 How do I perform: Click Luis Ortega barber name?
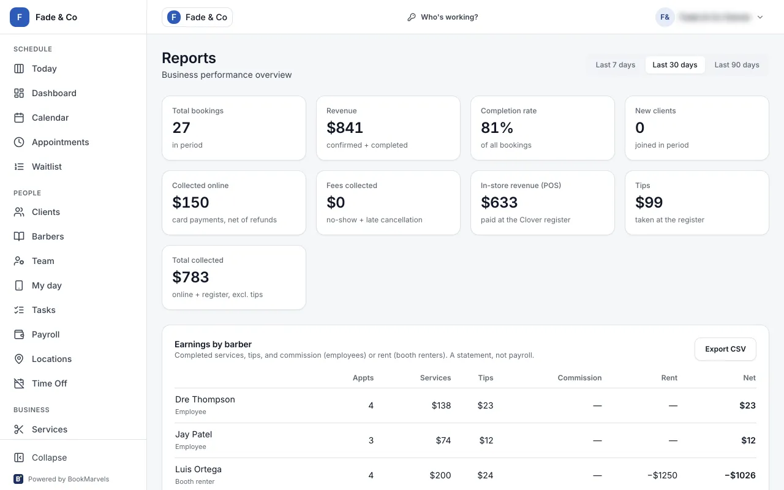[198, 469]
